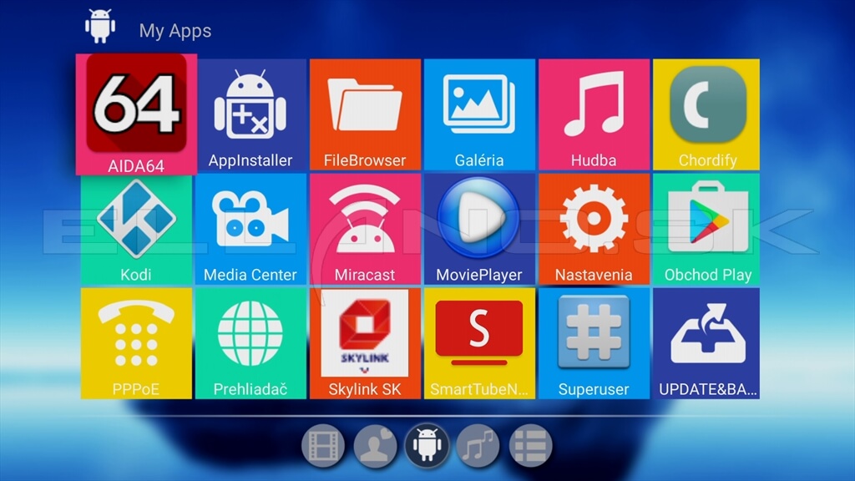Switch to the favorites person-heart category

375,446
